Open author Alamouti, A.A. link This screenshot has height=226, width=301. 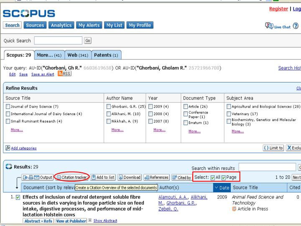pos(173,197)
